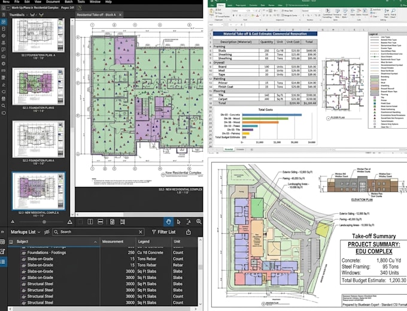
Task: Click the magnifier Search icon in left sidebar
Action: 4,105
